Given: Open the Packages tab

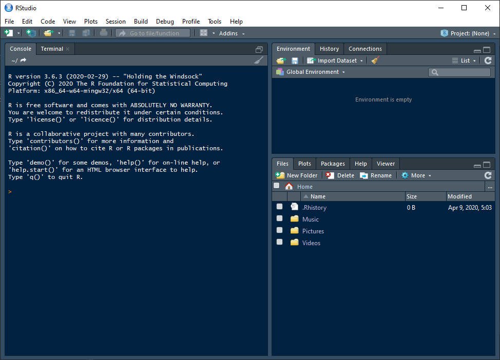Looking at the screenshot, I should coord(332,163).
